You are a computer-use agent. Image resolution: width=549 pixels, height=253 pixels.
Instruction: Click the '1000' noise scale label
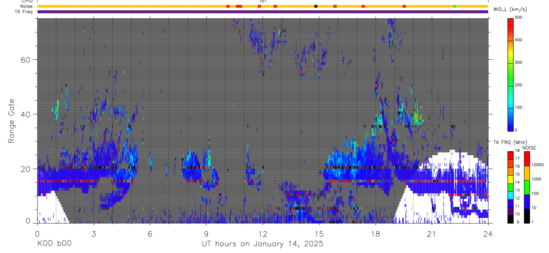[536, 179]
